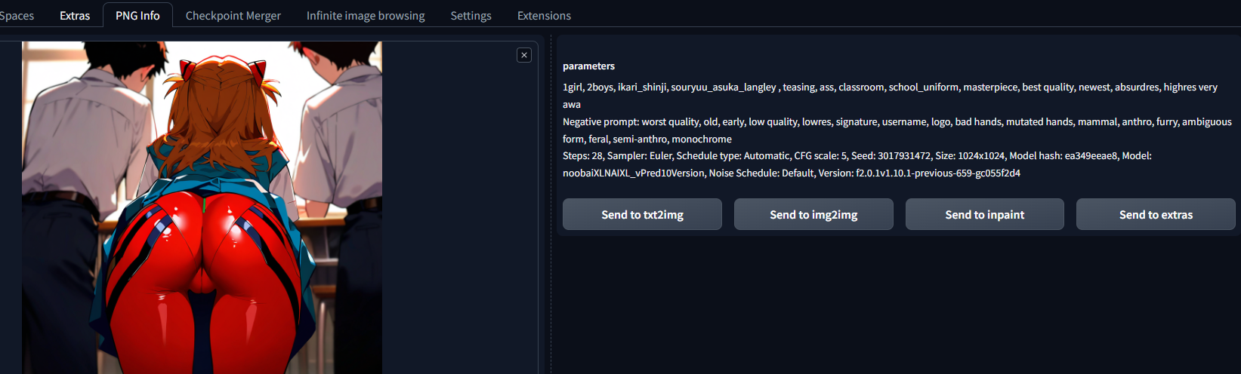Hit the Send to extras button

click(x=1156, y=214)
